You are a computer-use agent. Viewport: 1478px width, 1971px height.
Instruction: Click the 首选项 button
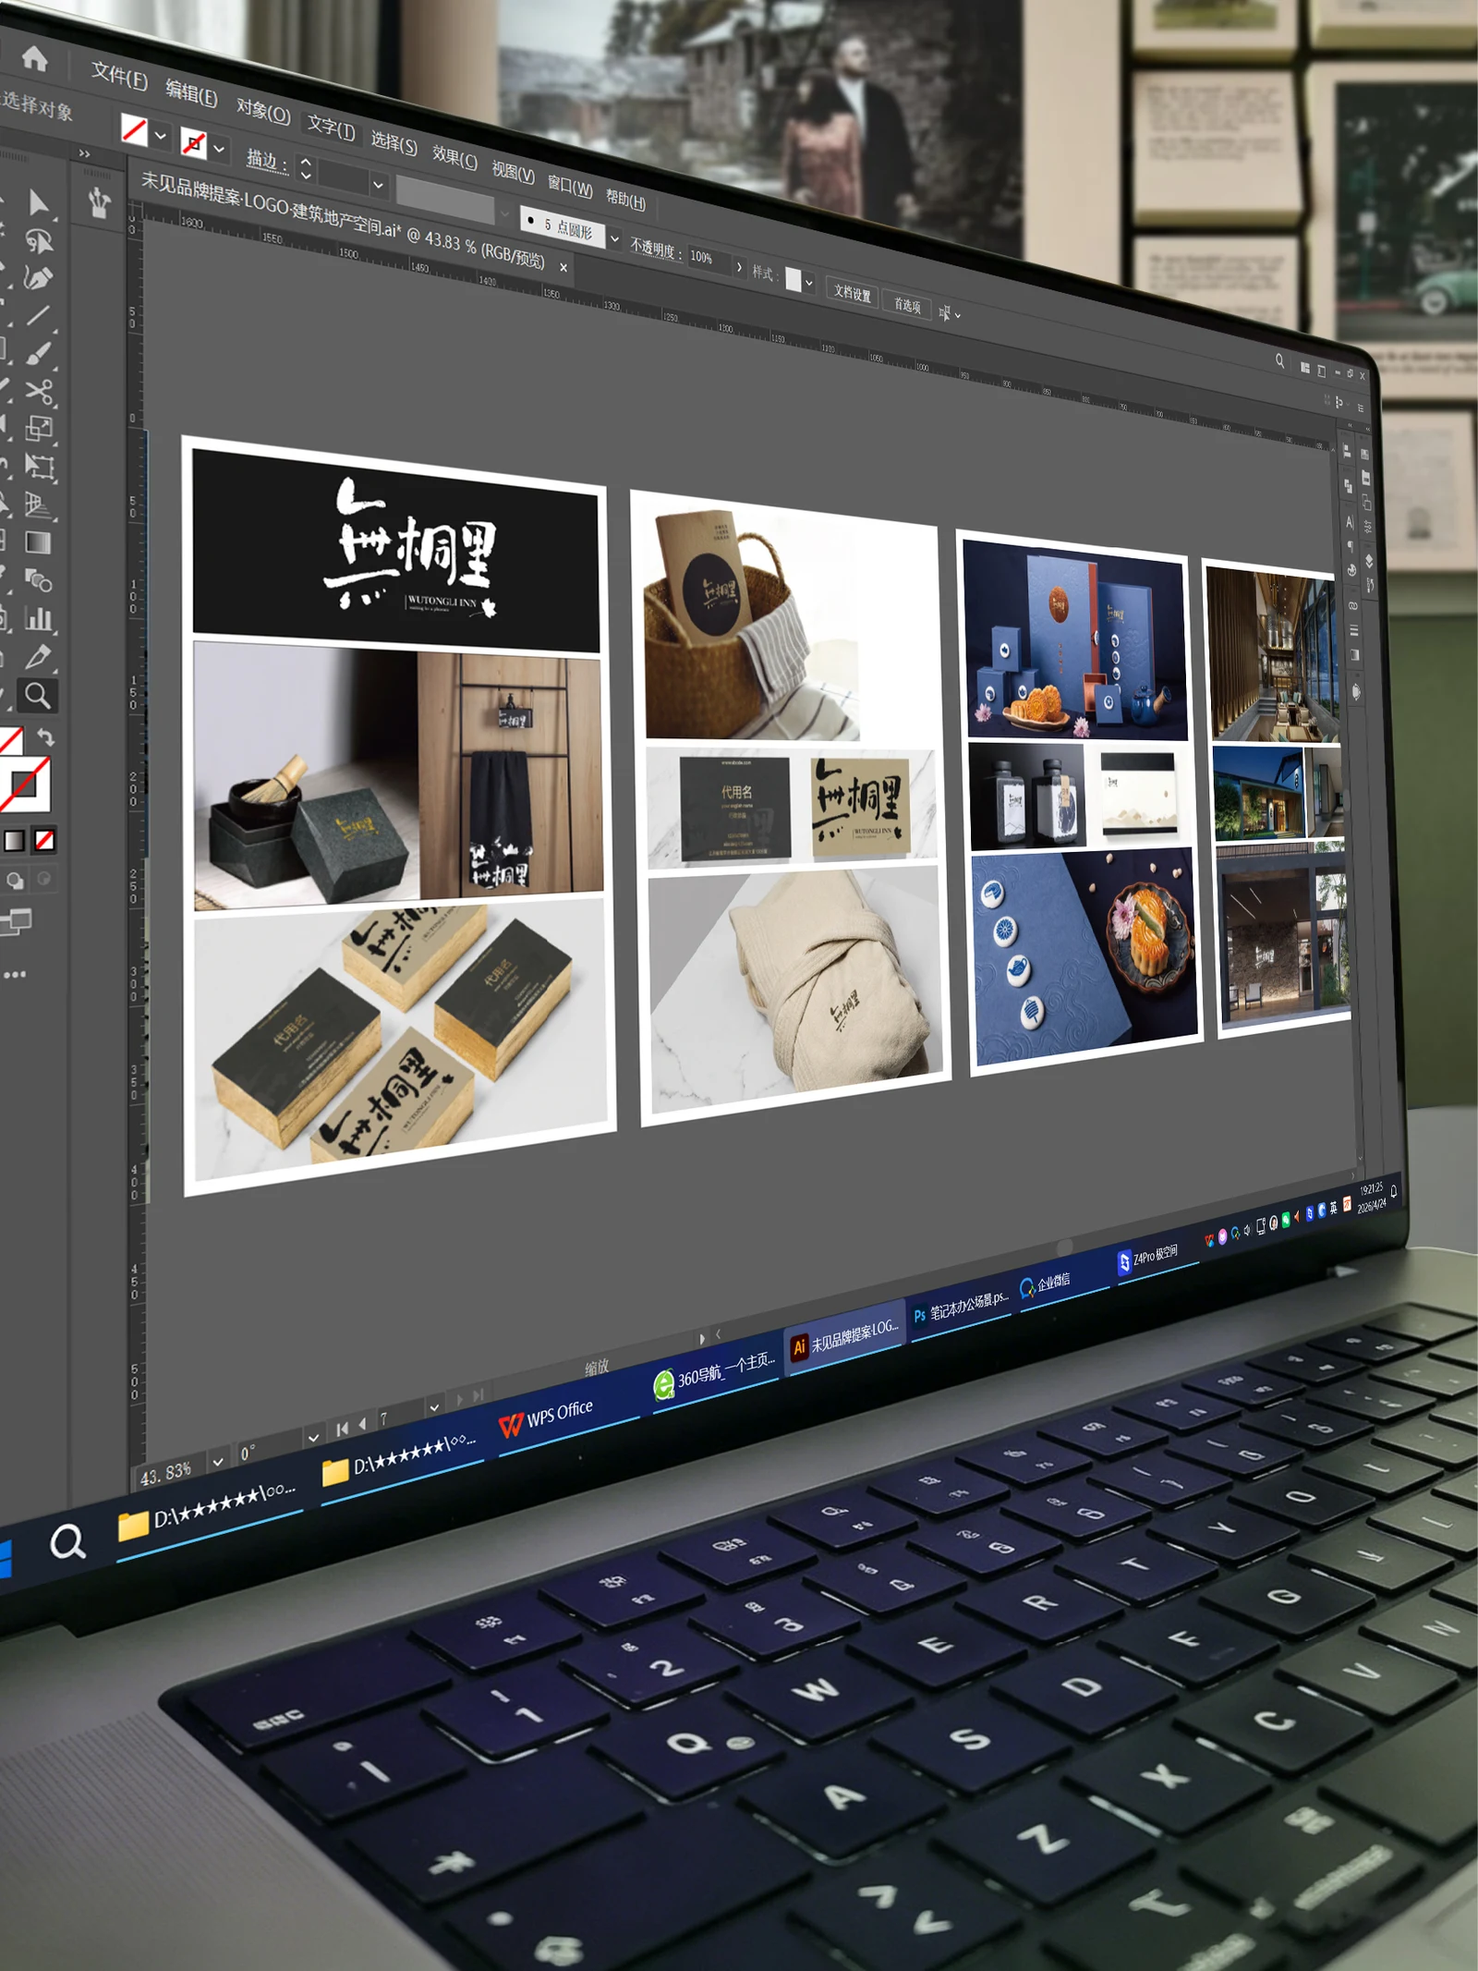click(907, 306)
